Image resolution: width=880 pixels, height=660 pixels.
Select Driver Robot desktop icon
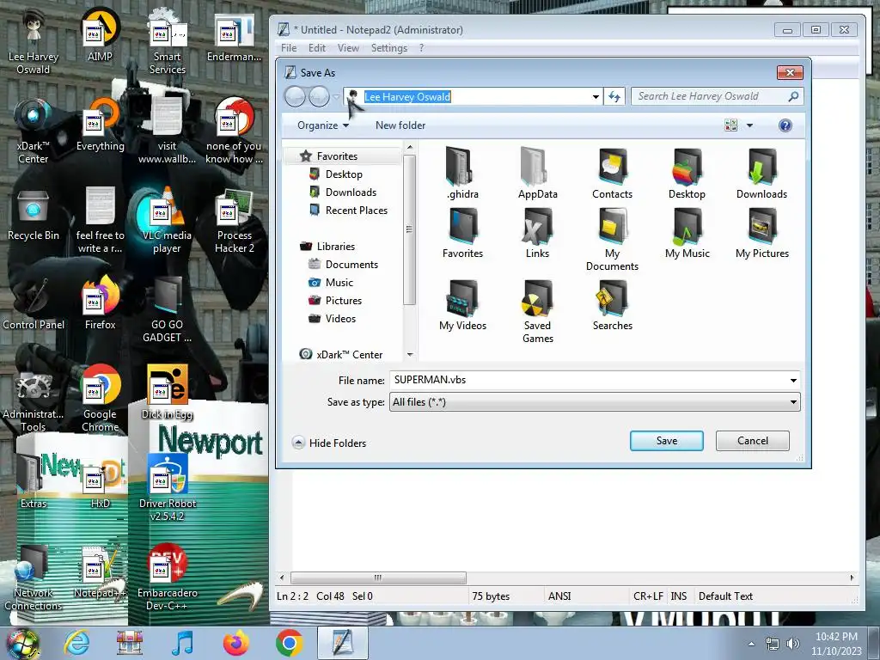(168, 489)
